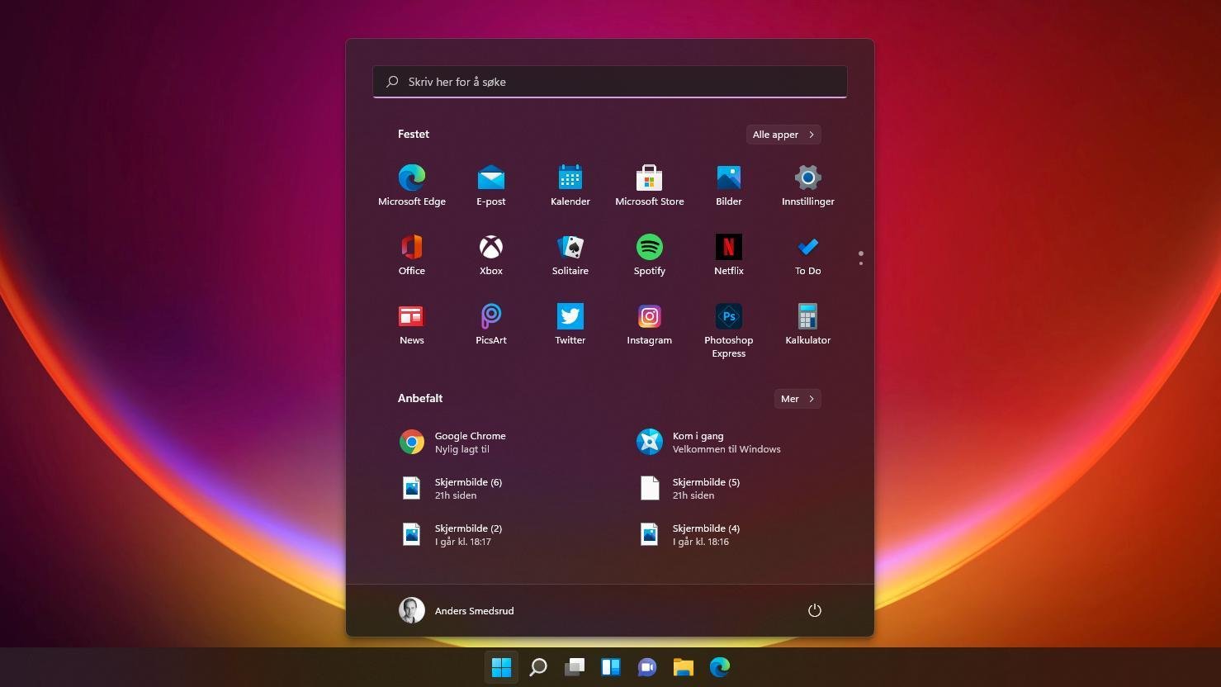Open the Kalender app
The image size is (1221, 687).
click(x=570, y=185)
